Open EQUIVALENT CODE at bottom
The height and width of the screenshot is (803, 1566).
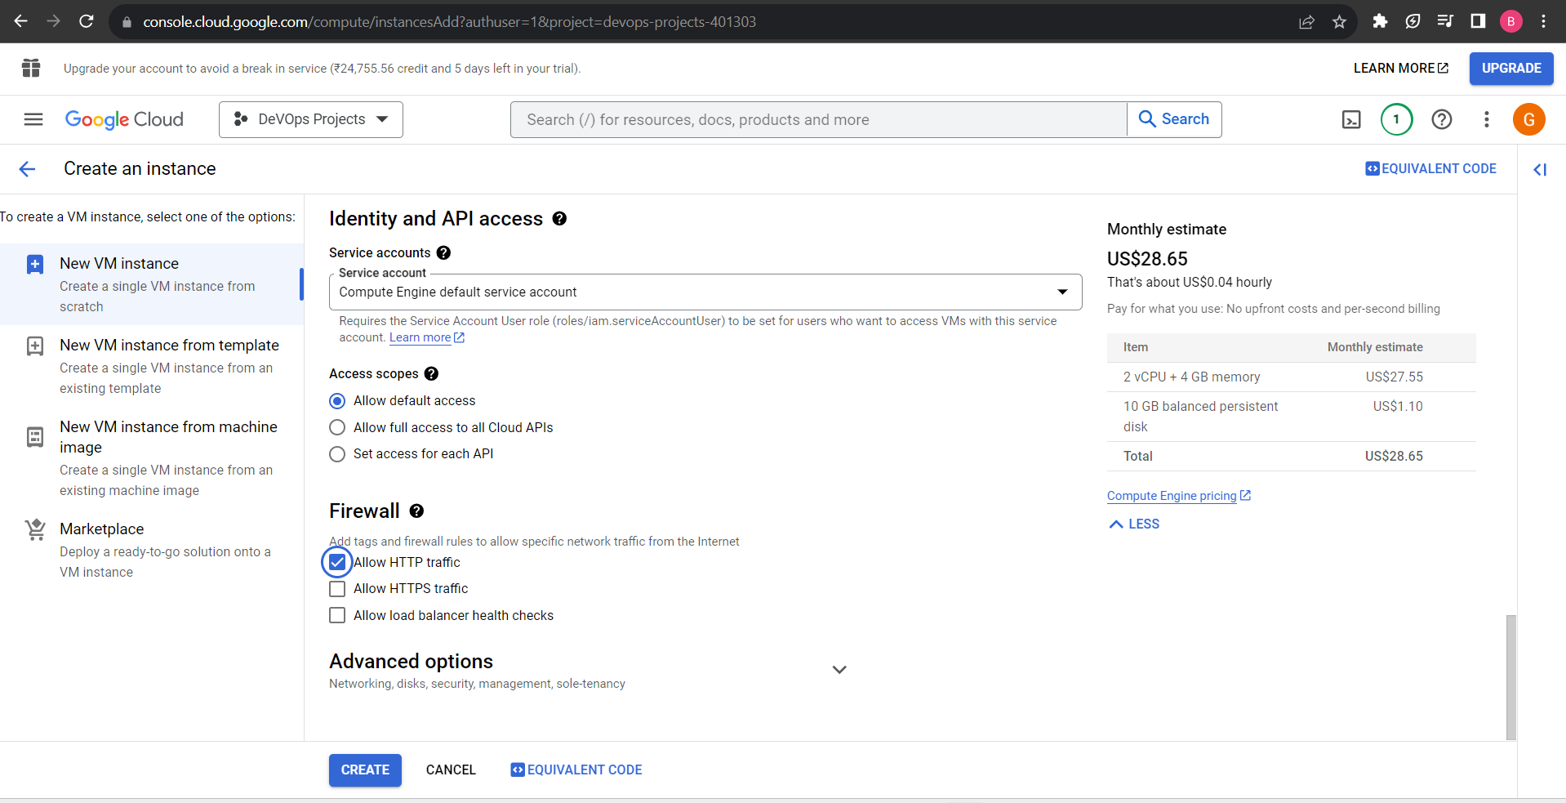[x=576, y=770]
